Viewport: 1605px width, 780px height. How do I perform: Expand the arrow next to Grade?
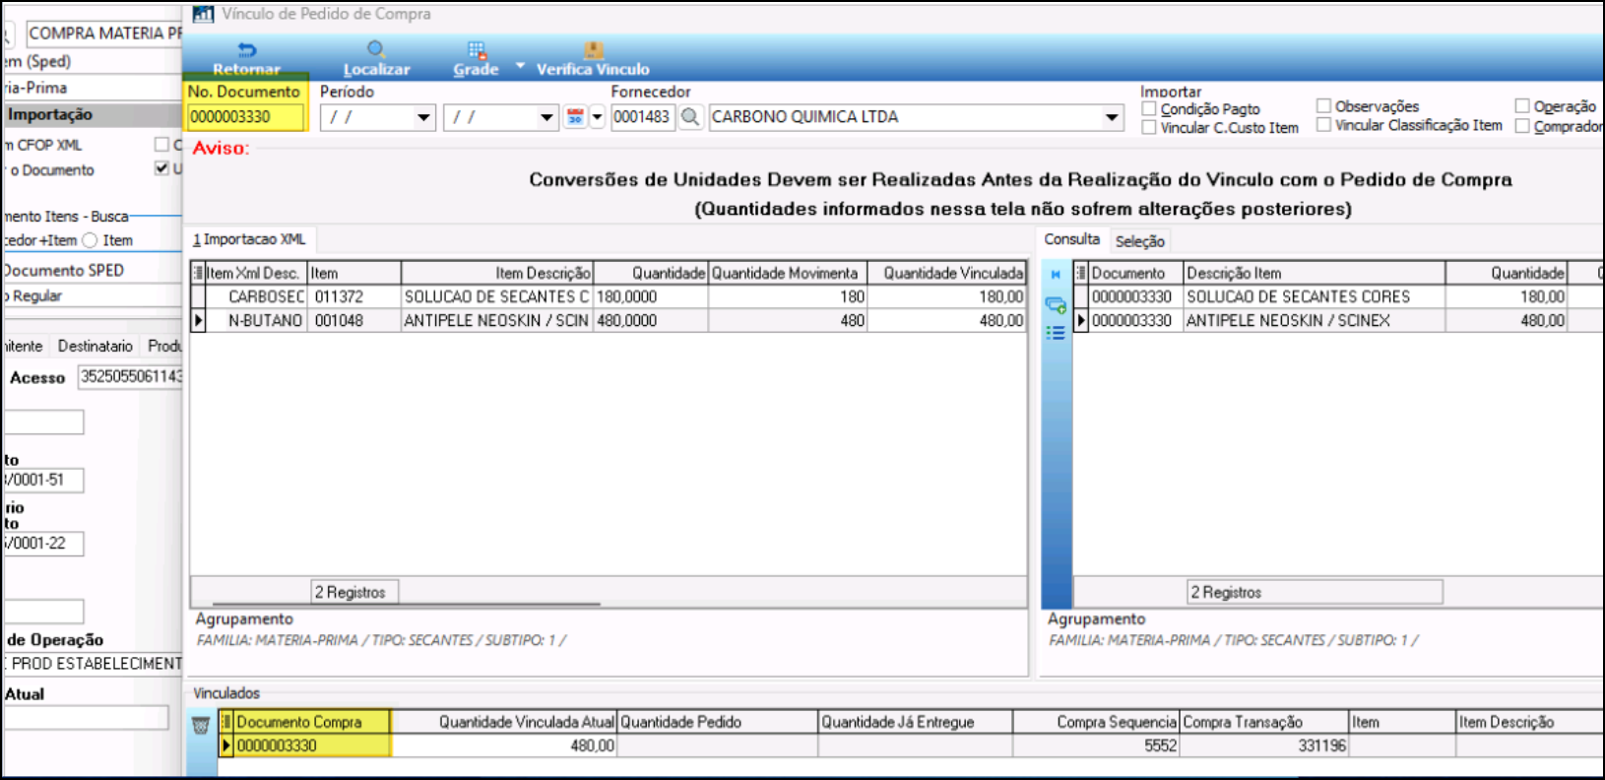tap(520, 66)
